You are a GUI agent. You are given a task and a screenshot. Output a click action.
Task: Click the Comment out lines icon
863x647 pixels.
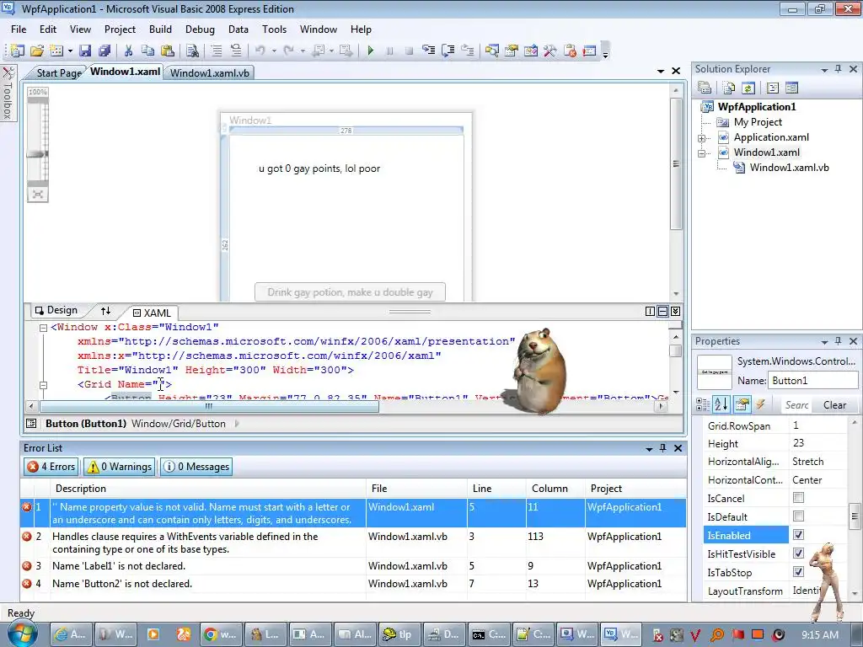tap(217, 51)
